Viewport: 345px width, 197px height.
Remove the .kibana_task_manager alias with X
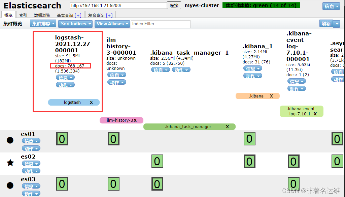click(x=227, y=126)
